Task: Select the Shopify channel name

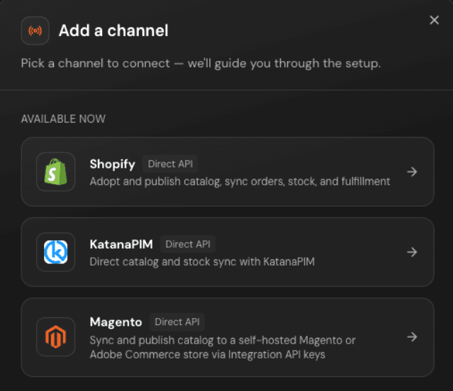Action: click(x=113, y=164)
